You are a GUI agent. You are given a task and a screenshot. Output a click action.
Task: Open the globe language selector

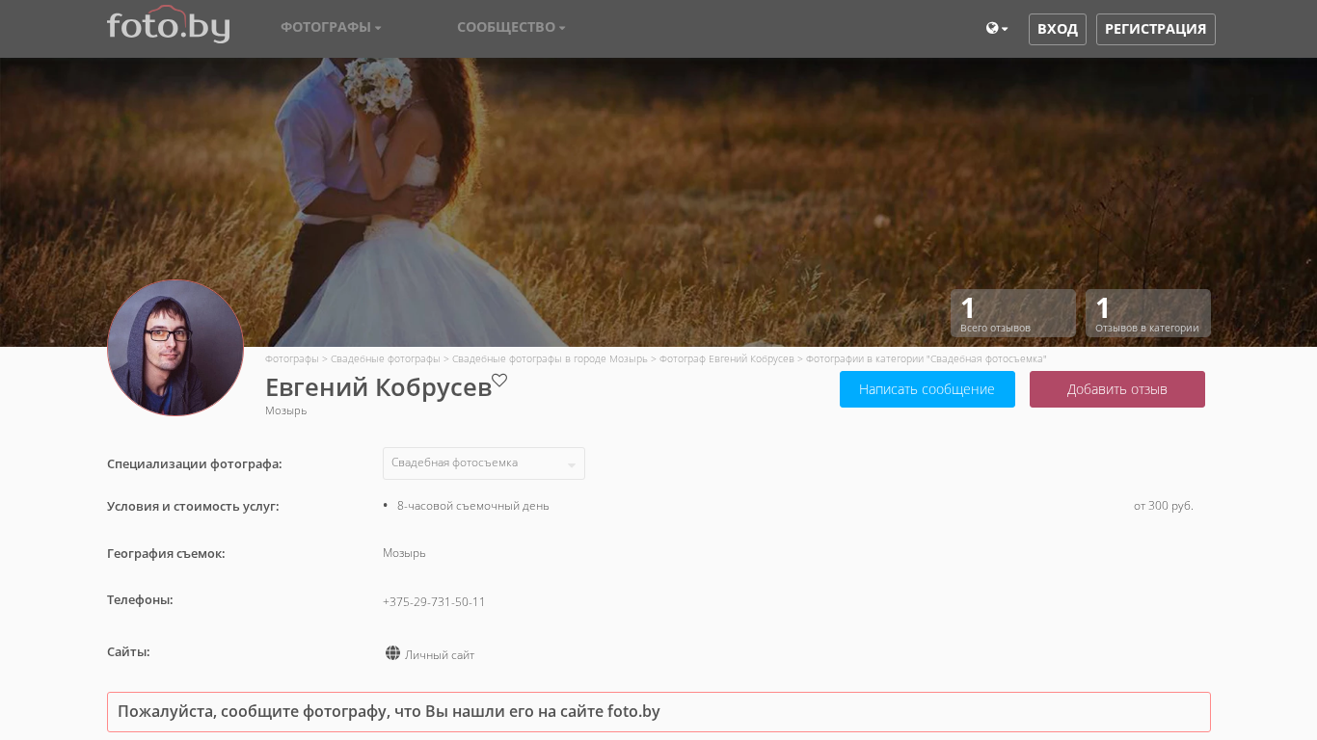coord(997,29)
